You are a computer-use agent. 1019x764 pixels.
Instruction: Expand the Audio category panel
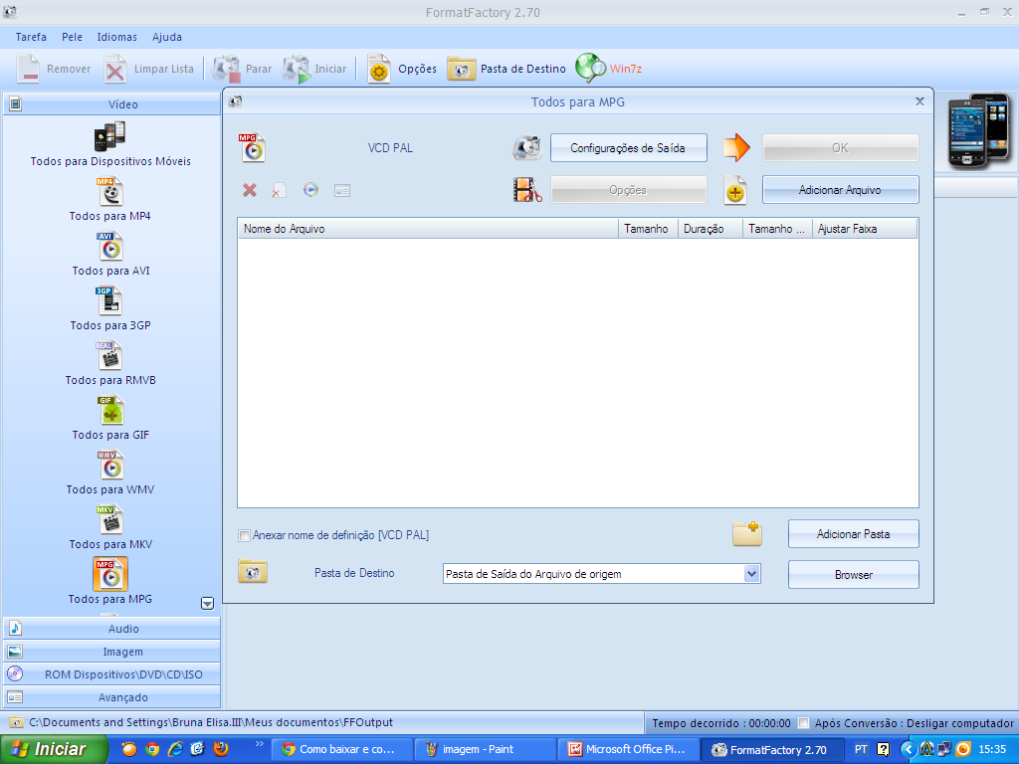tap(111, 629)
